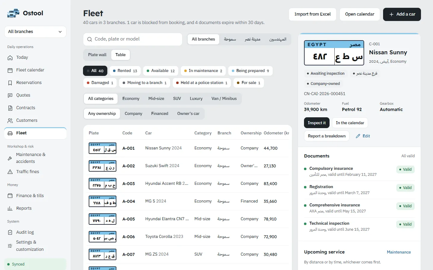Image resolution: width=433 pixels, height=270 pixels.
Task: Open Reservations in the sidebar
Action: point(35,83)
